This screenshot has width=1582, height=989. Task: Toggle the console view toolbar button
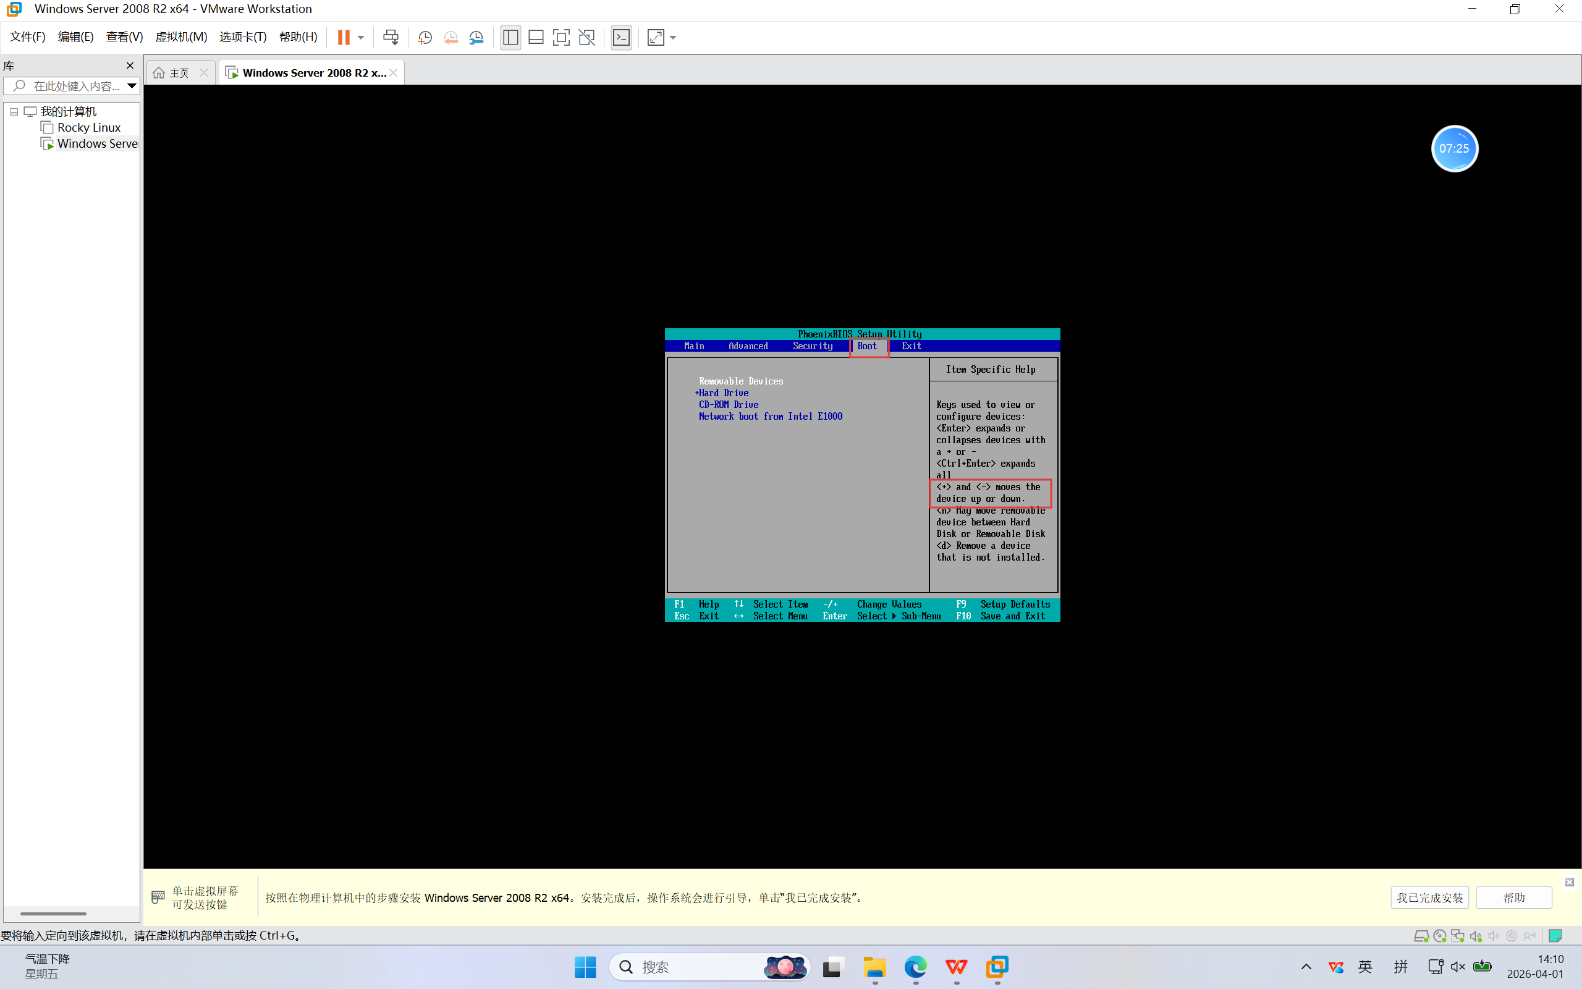pyautogui.click(x=621, y=37)
